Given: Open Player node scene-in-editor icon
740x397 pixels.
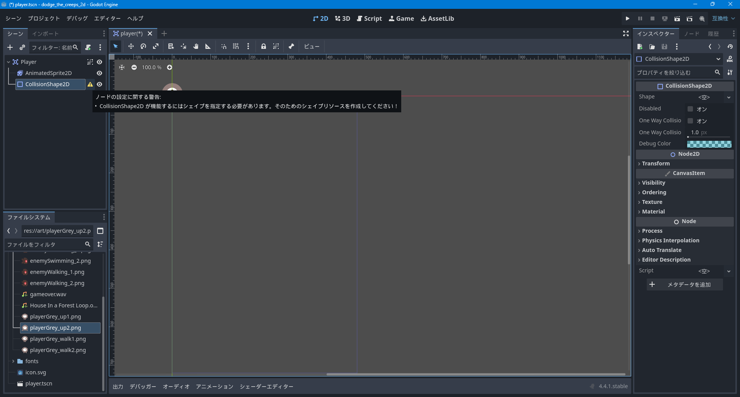Looking at the screenshot, I should point(90,62).
